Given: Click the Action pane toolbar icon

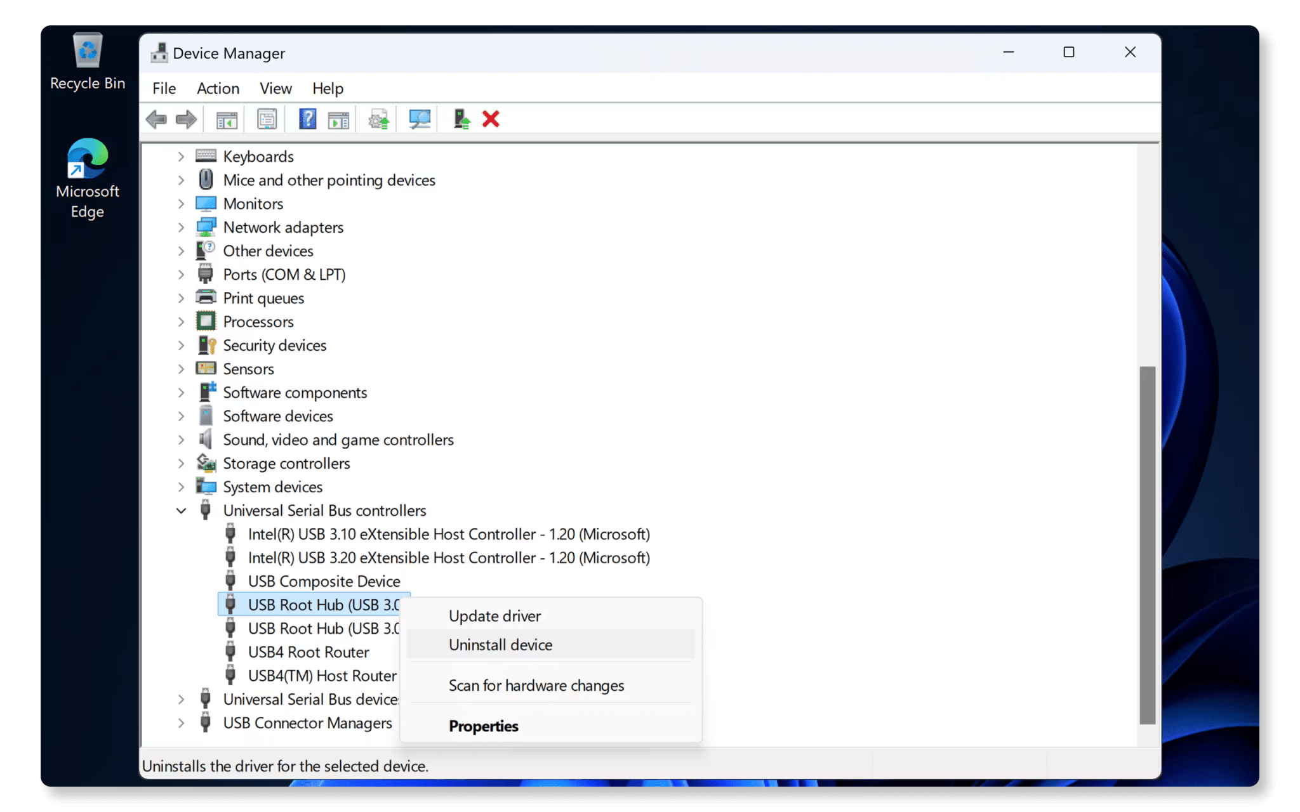Looking at the screenshot, I should [x=338, y=119].
